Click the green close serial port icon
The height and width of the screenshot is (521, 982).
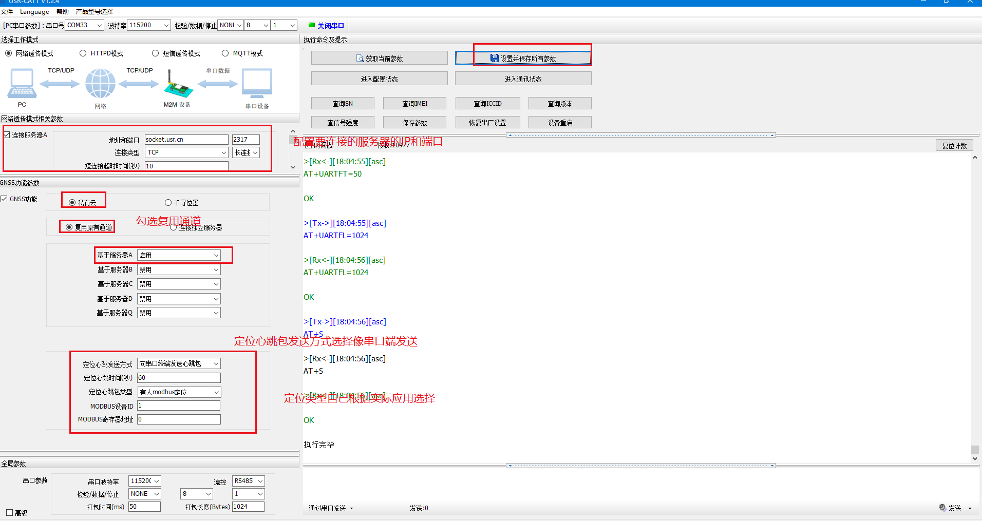click(311, 25)
